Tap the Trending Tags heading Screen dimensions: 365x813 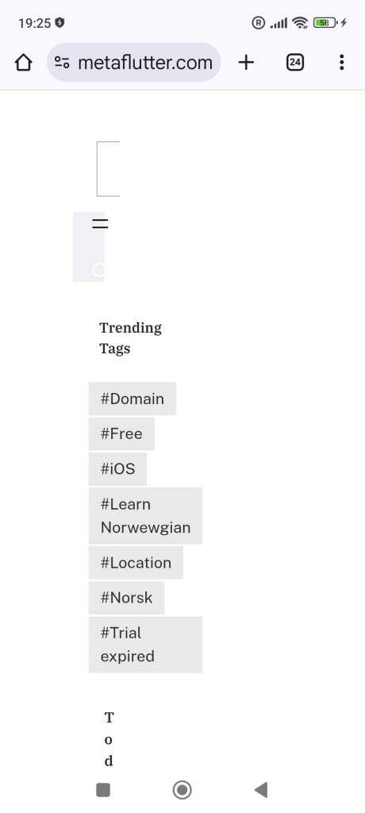131,338
